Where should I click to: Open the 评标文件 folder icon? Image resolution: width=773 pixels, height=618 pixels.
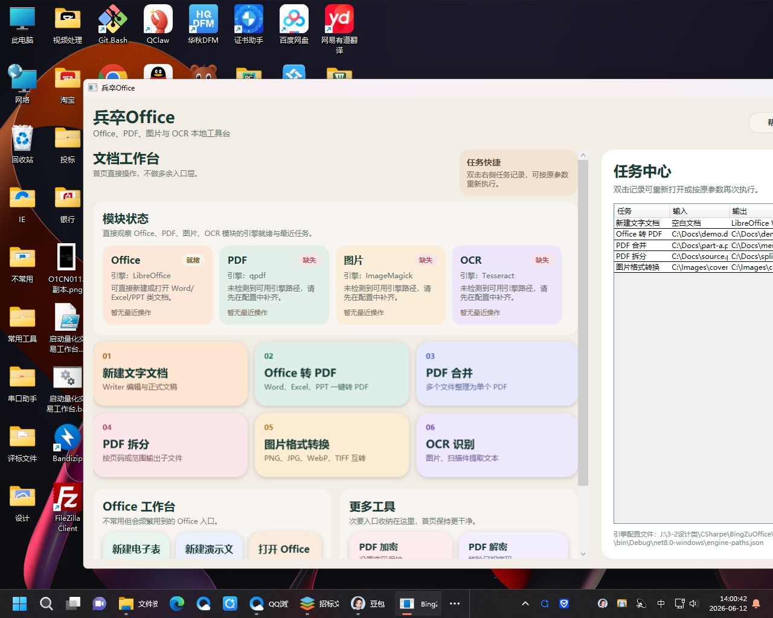tap(22, 442)
